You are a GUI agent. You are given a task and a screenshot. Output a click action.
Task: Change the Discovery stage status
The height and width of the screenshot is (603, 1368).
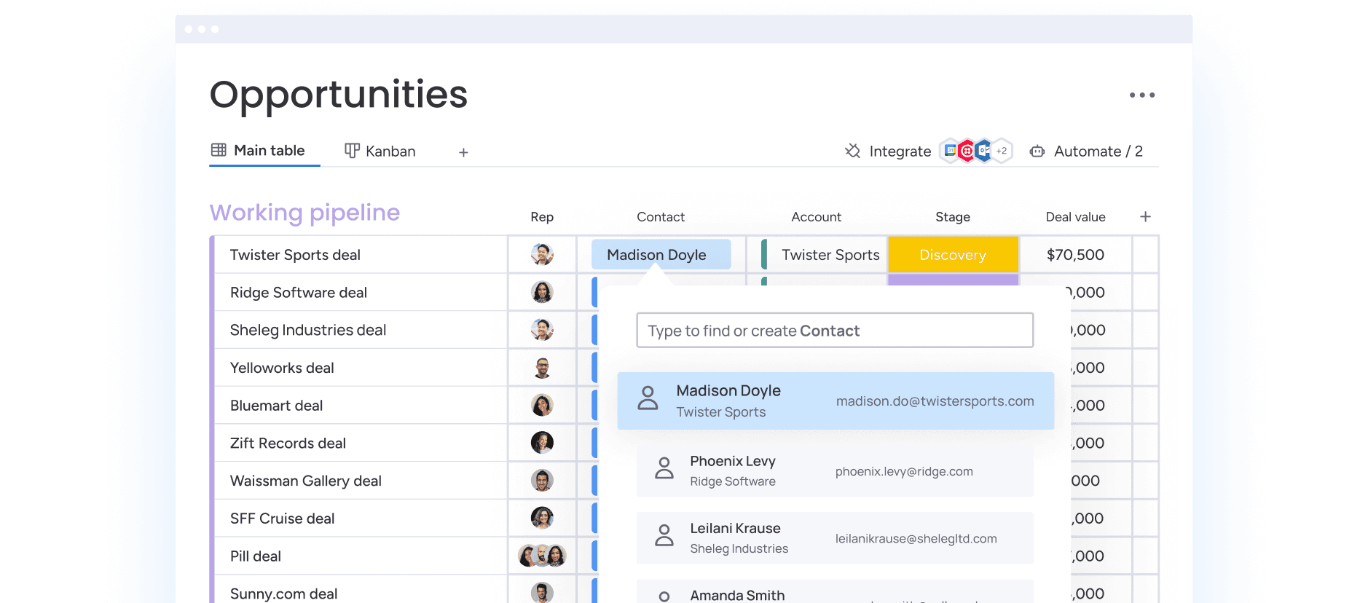tap(953, 254)
